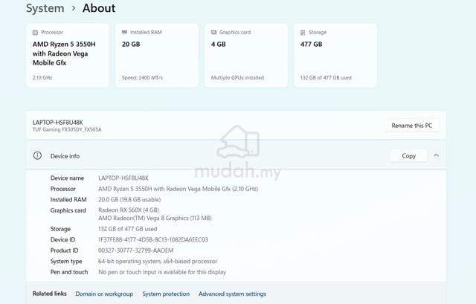476x304 pixels.
Task: Collapse the Device info section chevron
Action: 437,155
